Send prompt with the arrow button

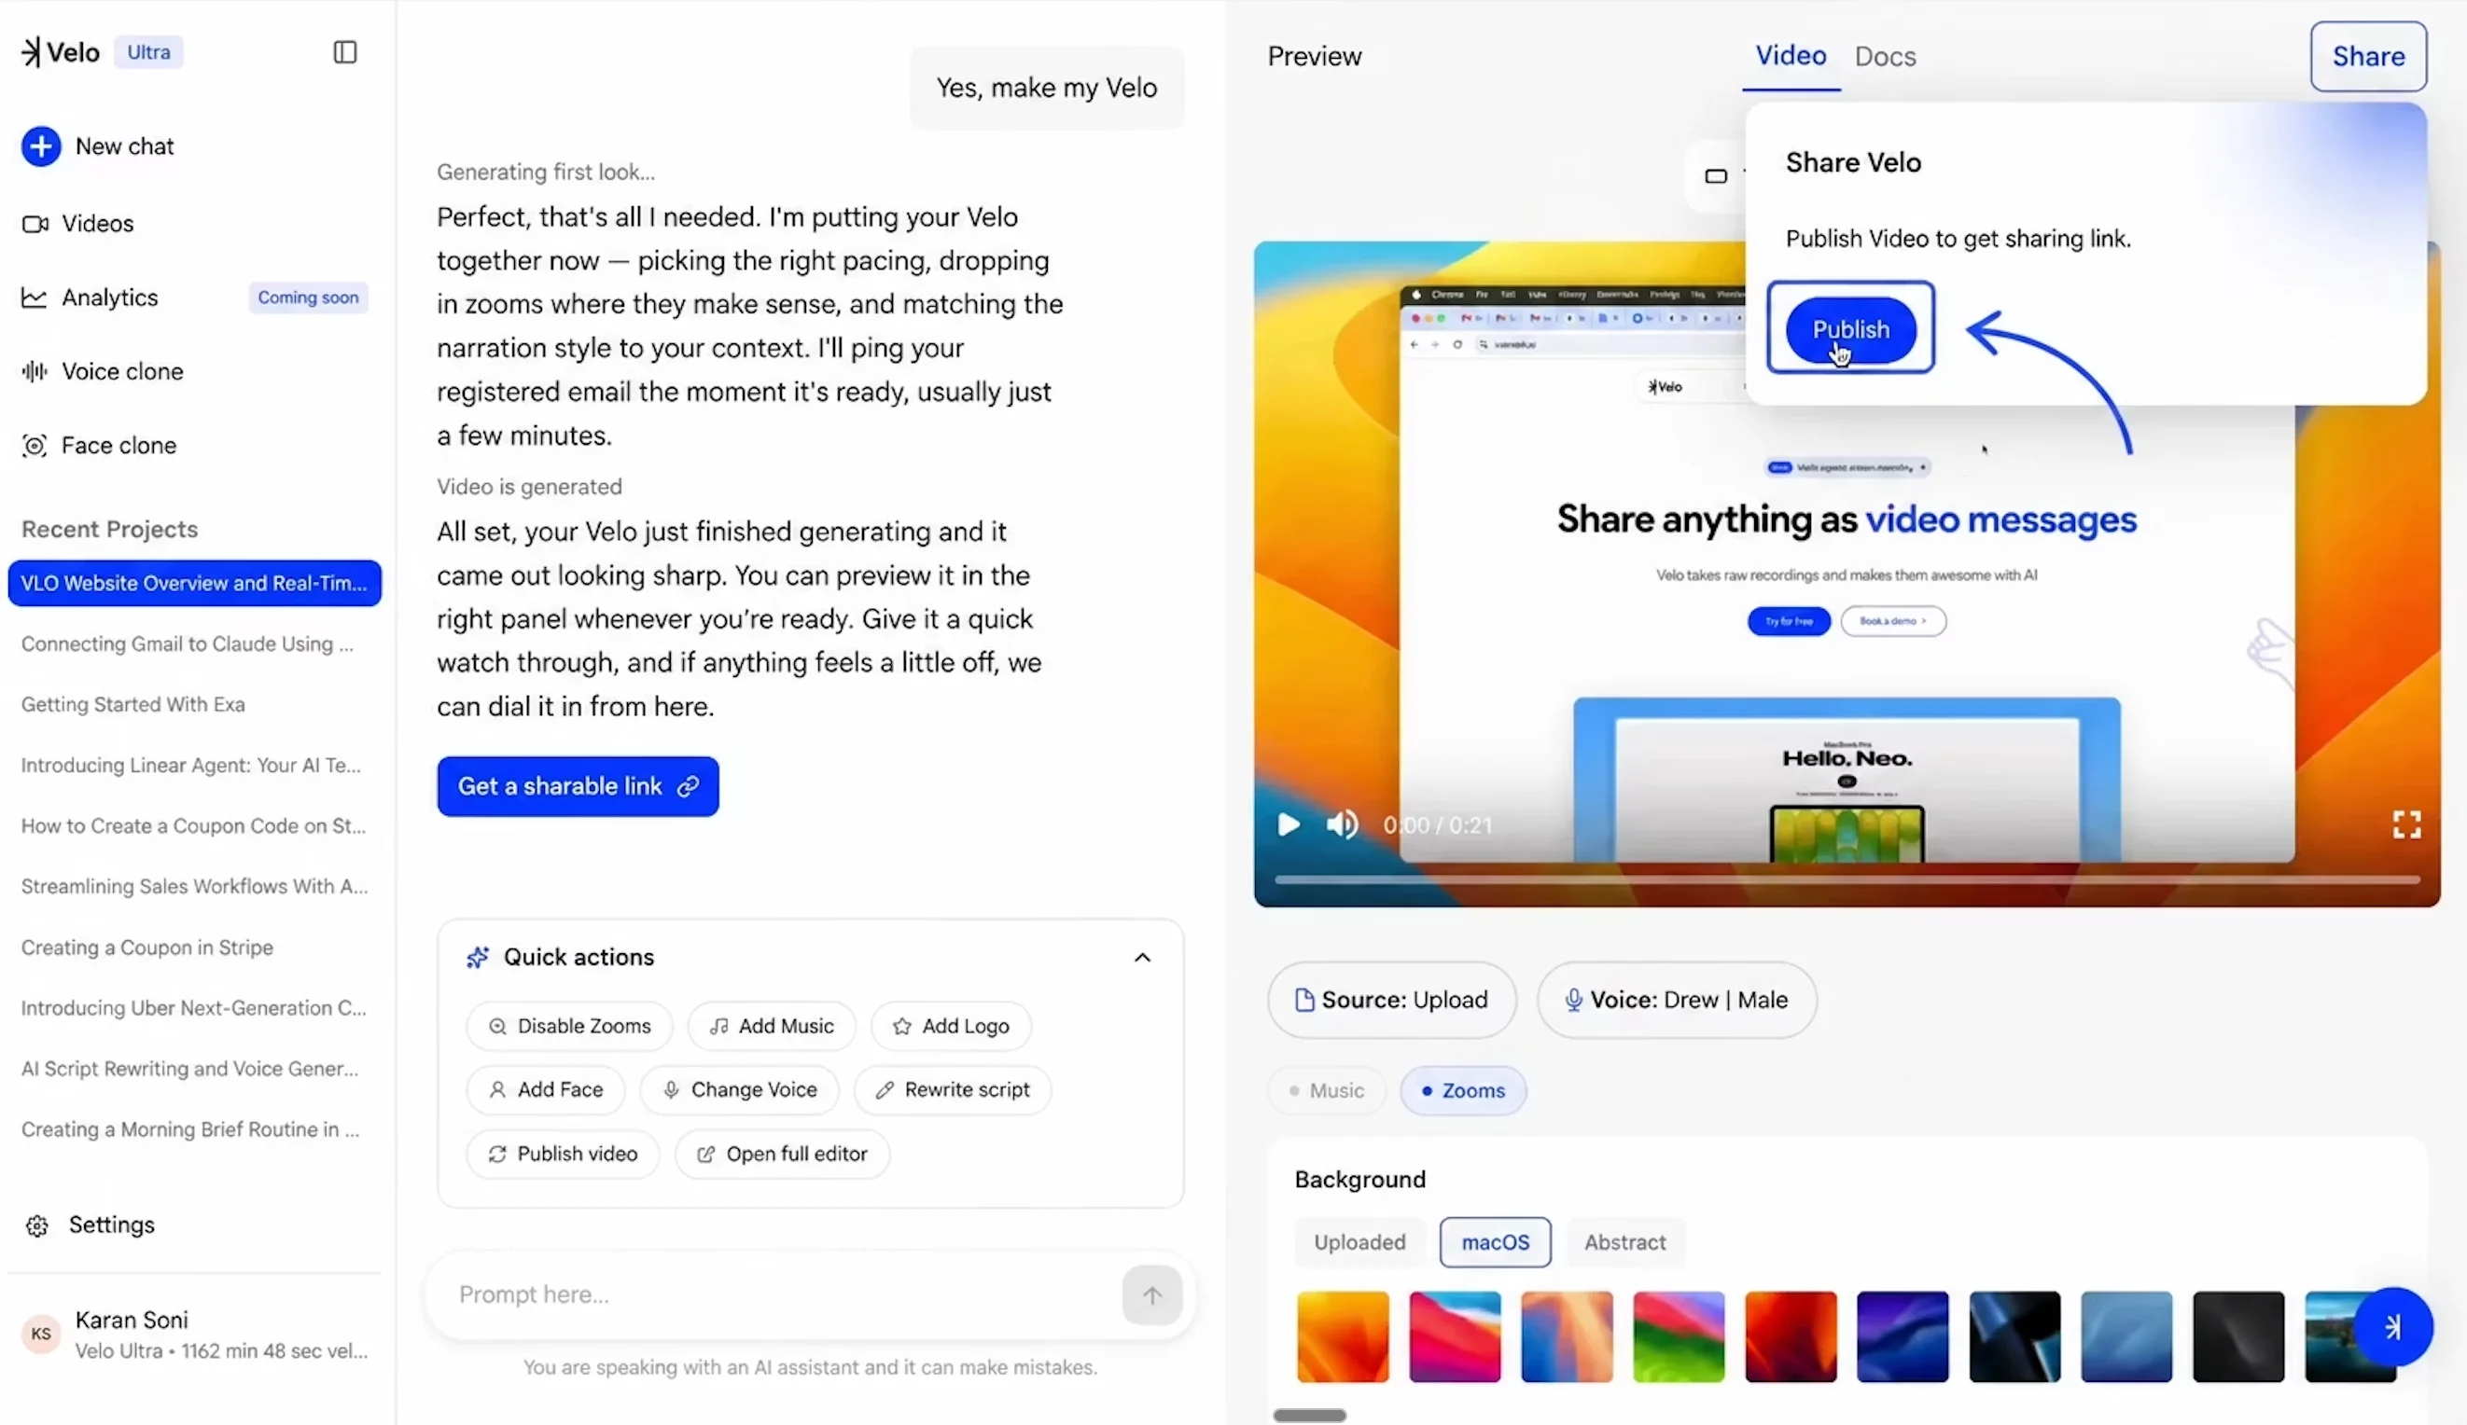1152,1294
